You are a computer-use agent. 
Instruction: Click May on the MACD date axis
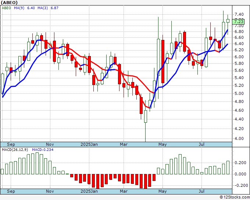coord(162,191)
